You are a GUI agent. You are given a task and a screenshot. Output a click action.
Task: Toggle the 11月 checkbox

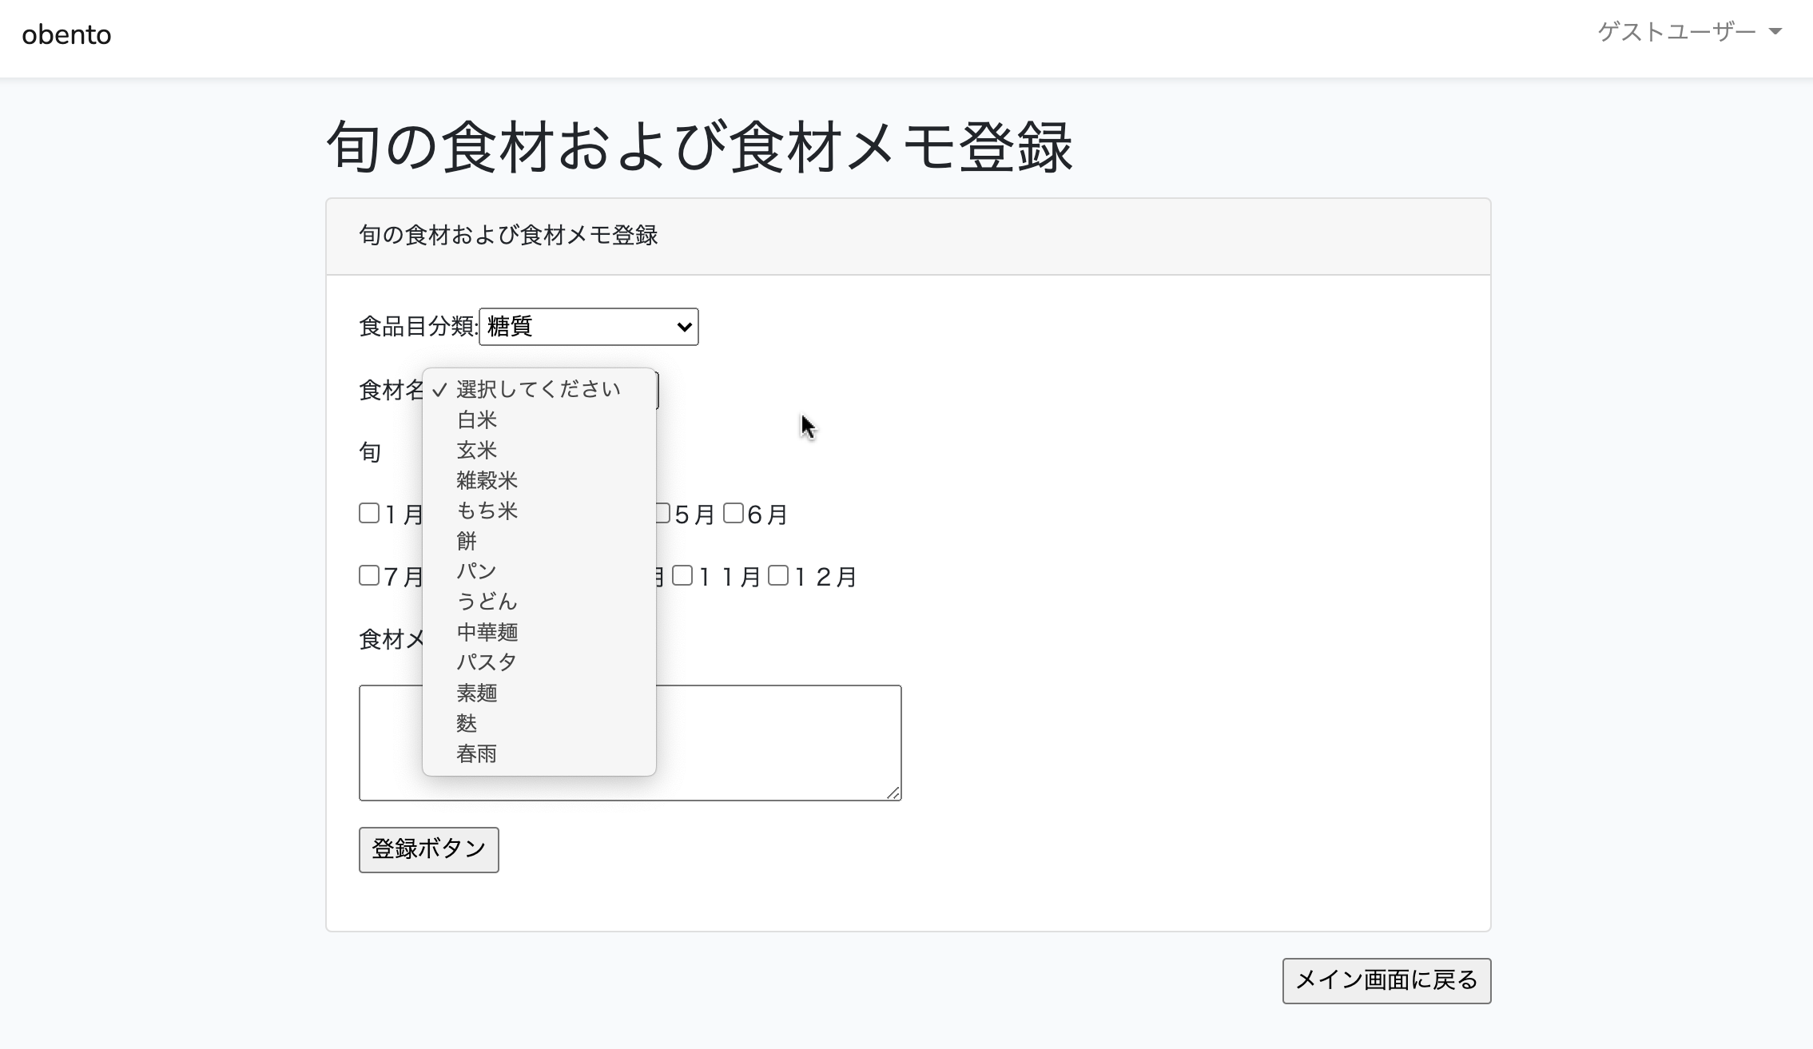pos(682,575)
